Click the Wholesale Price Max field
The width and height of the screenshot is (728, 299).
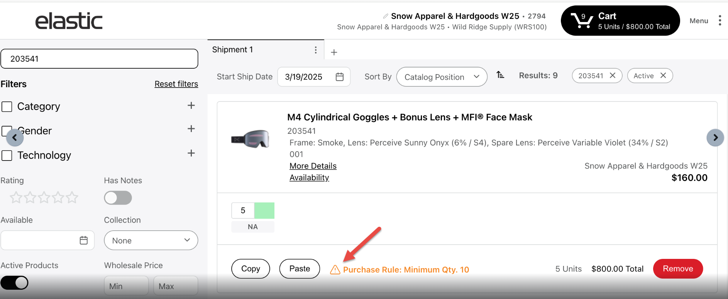(x=176, y=286)
